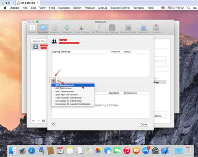This screenshot has width=198, height=157.
Task: Open the Source Control preferences icon
Action: point(128,29)
